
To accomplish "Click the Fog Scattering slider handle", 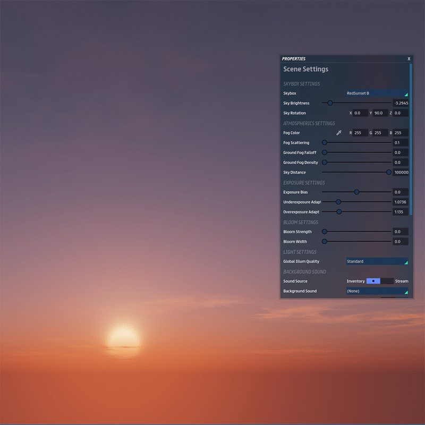I will 325,143.
